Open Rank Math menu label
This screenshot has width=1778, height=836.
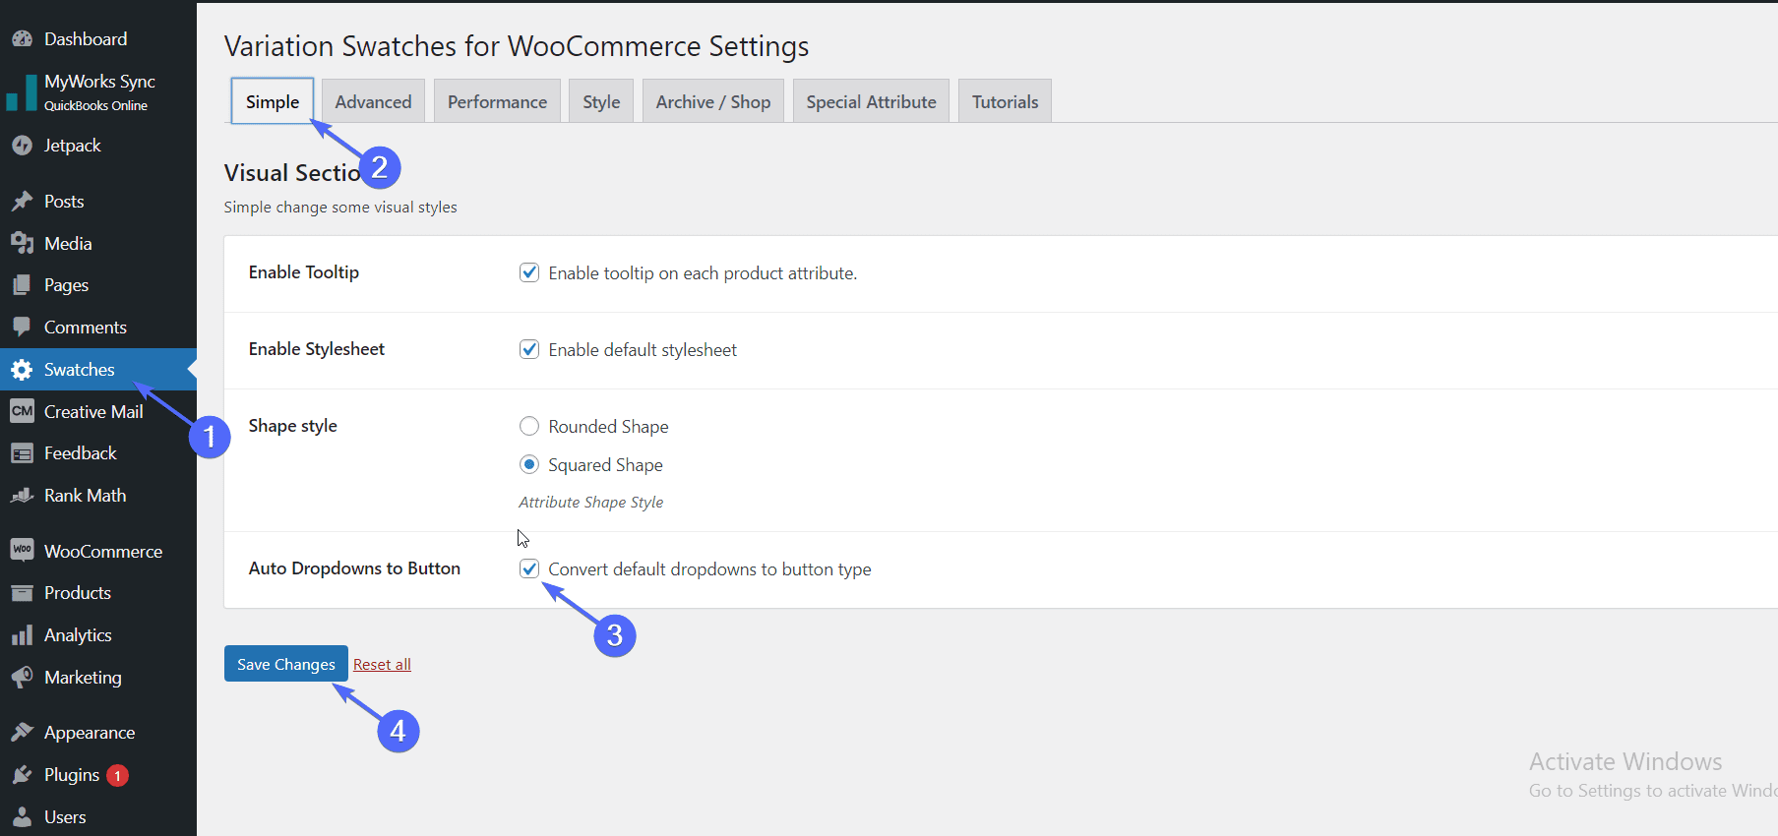pyautogui.click(x=86, y=496)
